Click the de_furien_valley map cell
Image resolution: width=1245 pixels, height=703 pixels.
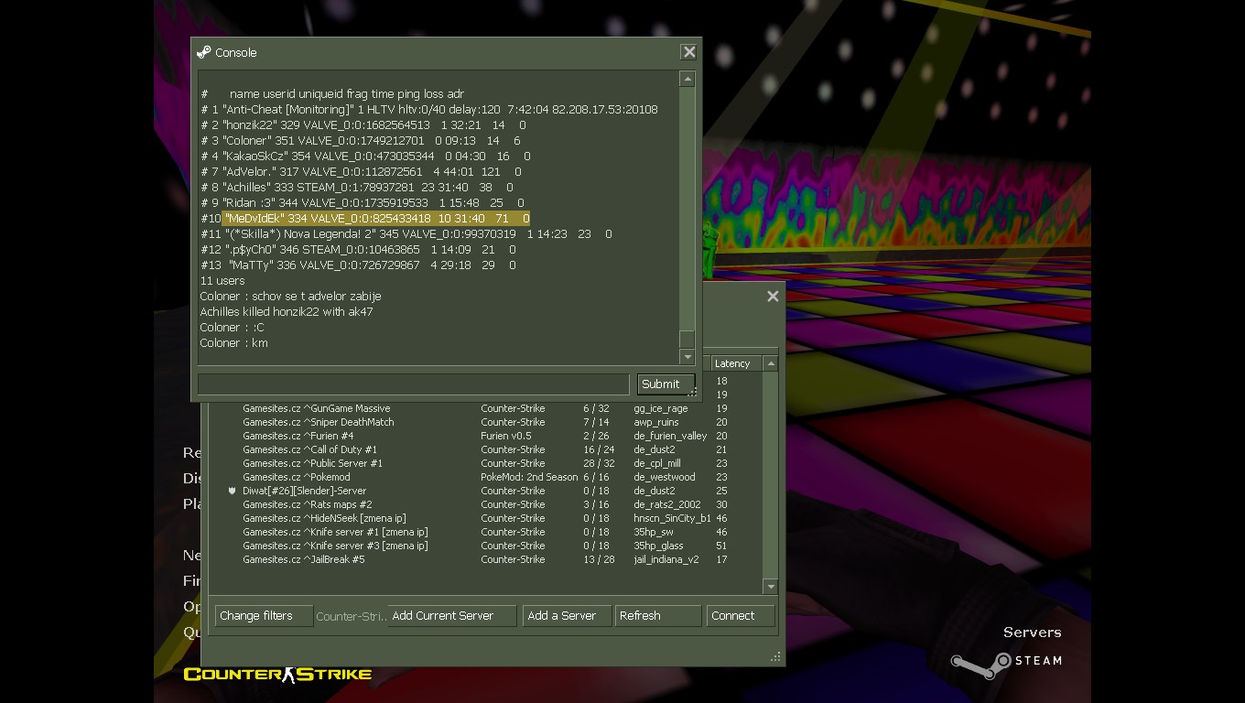click(x=670, y=436)
